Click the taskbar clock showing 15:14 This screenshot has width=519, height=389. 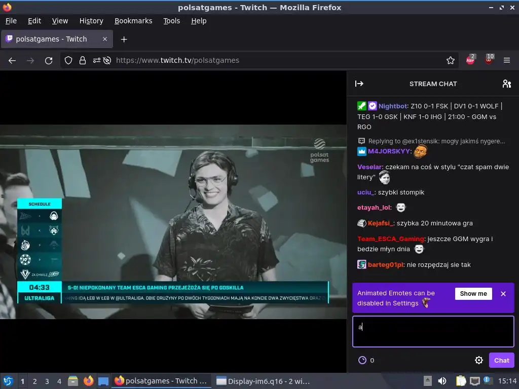tap(507, 381)
